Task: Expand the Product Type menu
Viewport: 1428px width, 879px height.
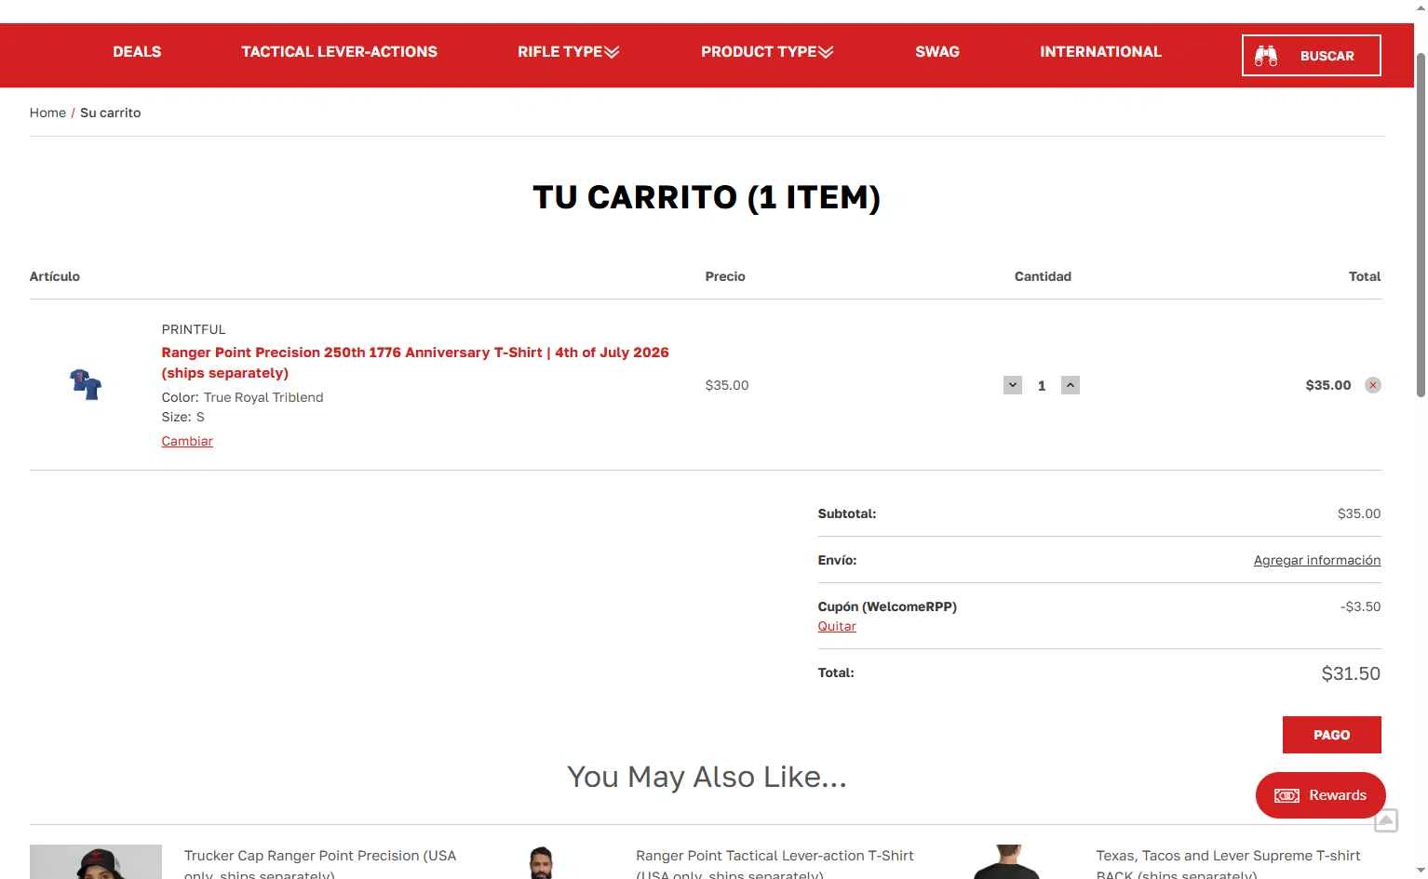Action: coord(767,52)
